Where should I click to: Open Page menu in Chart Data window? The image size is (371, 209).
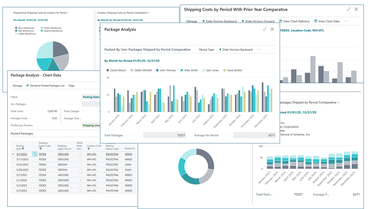71,86
